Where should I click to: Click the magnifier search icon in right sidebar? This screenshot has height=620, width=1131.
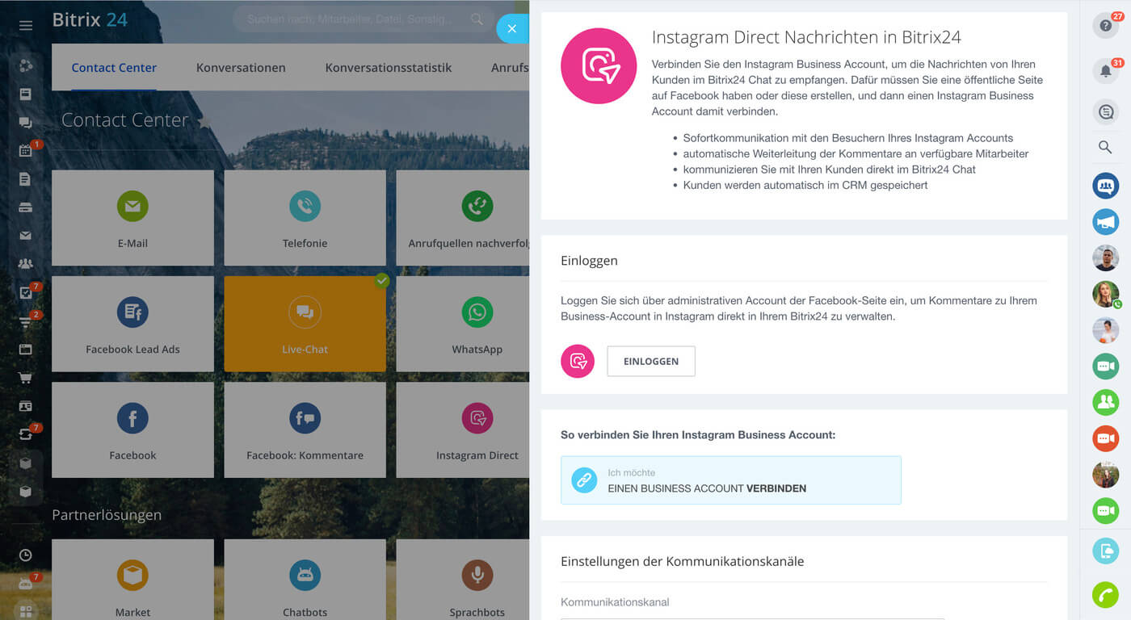1105,147
